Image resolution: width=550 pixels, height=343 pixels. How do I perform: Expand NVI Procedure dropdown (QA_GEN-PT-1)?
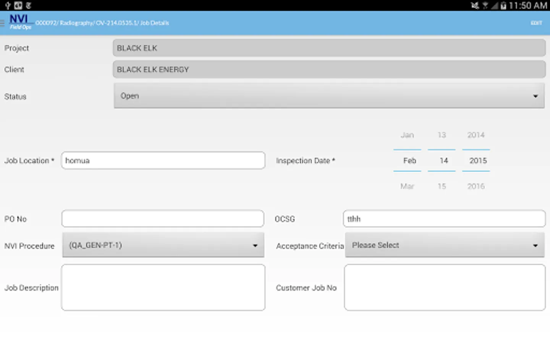pyautogui.click(x=163, y=245)
